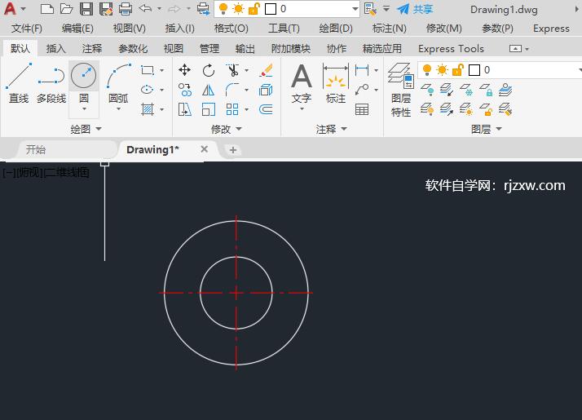Toggle layer freeze sun icon in ribbon layer list

pyautogui.click(x=442, y=70)
